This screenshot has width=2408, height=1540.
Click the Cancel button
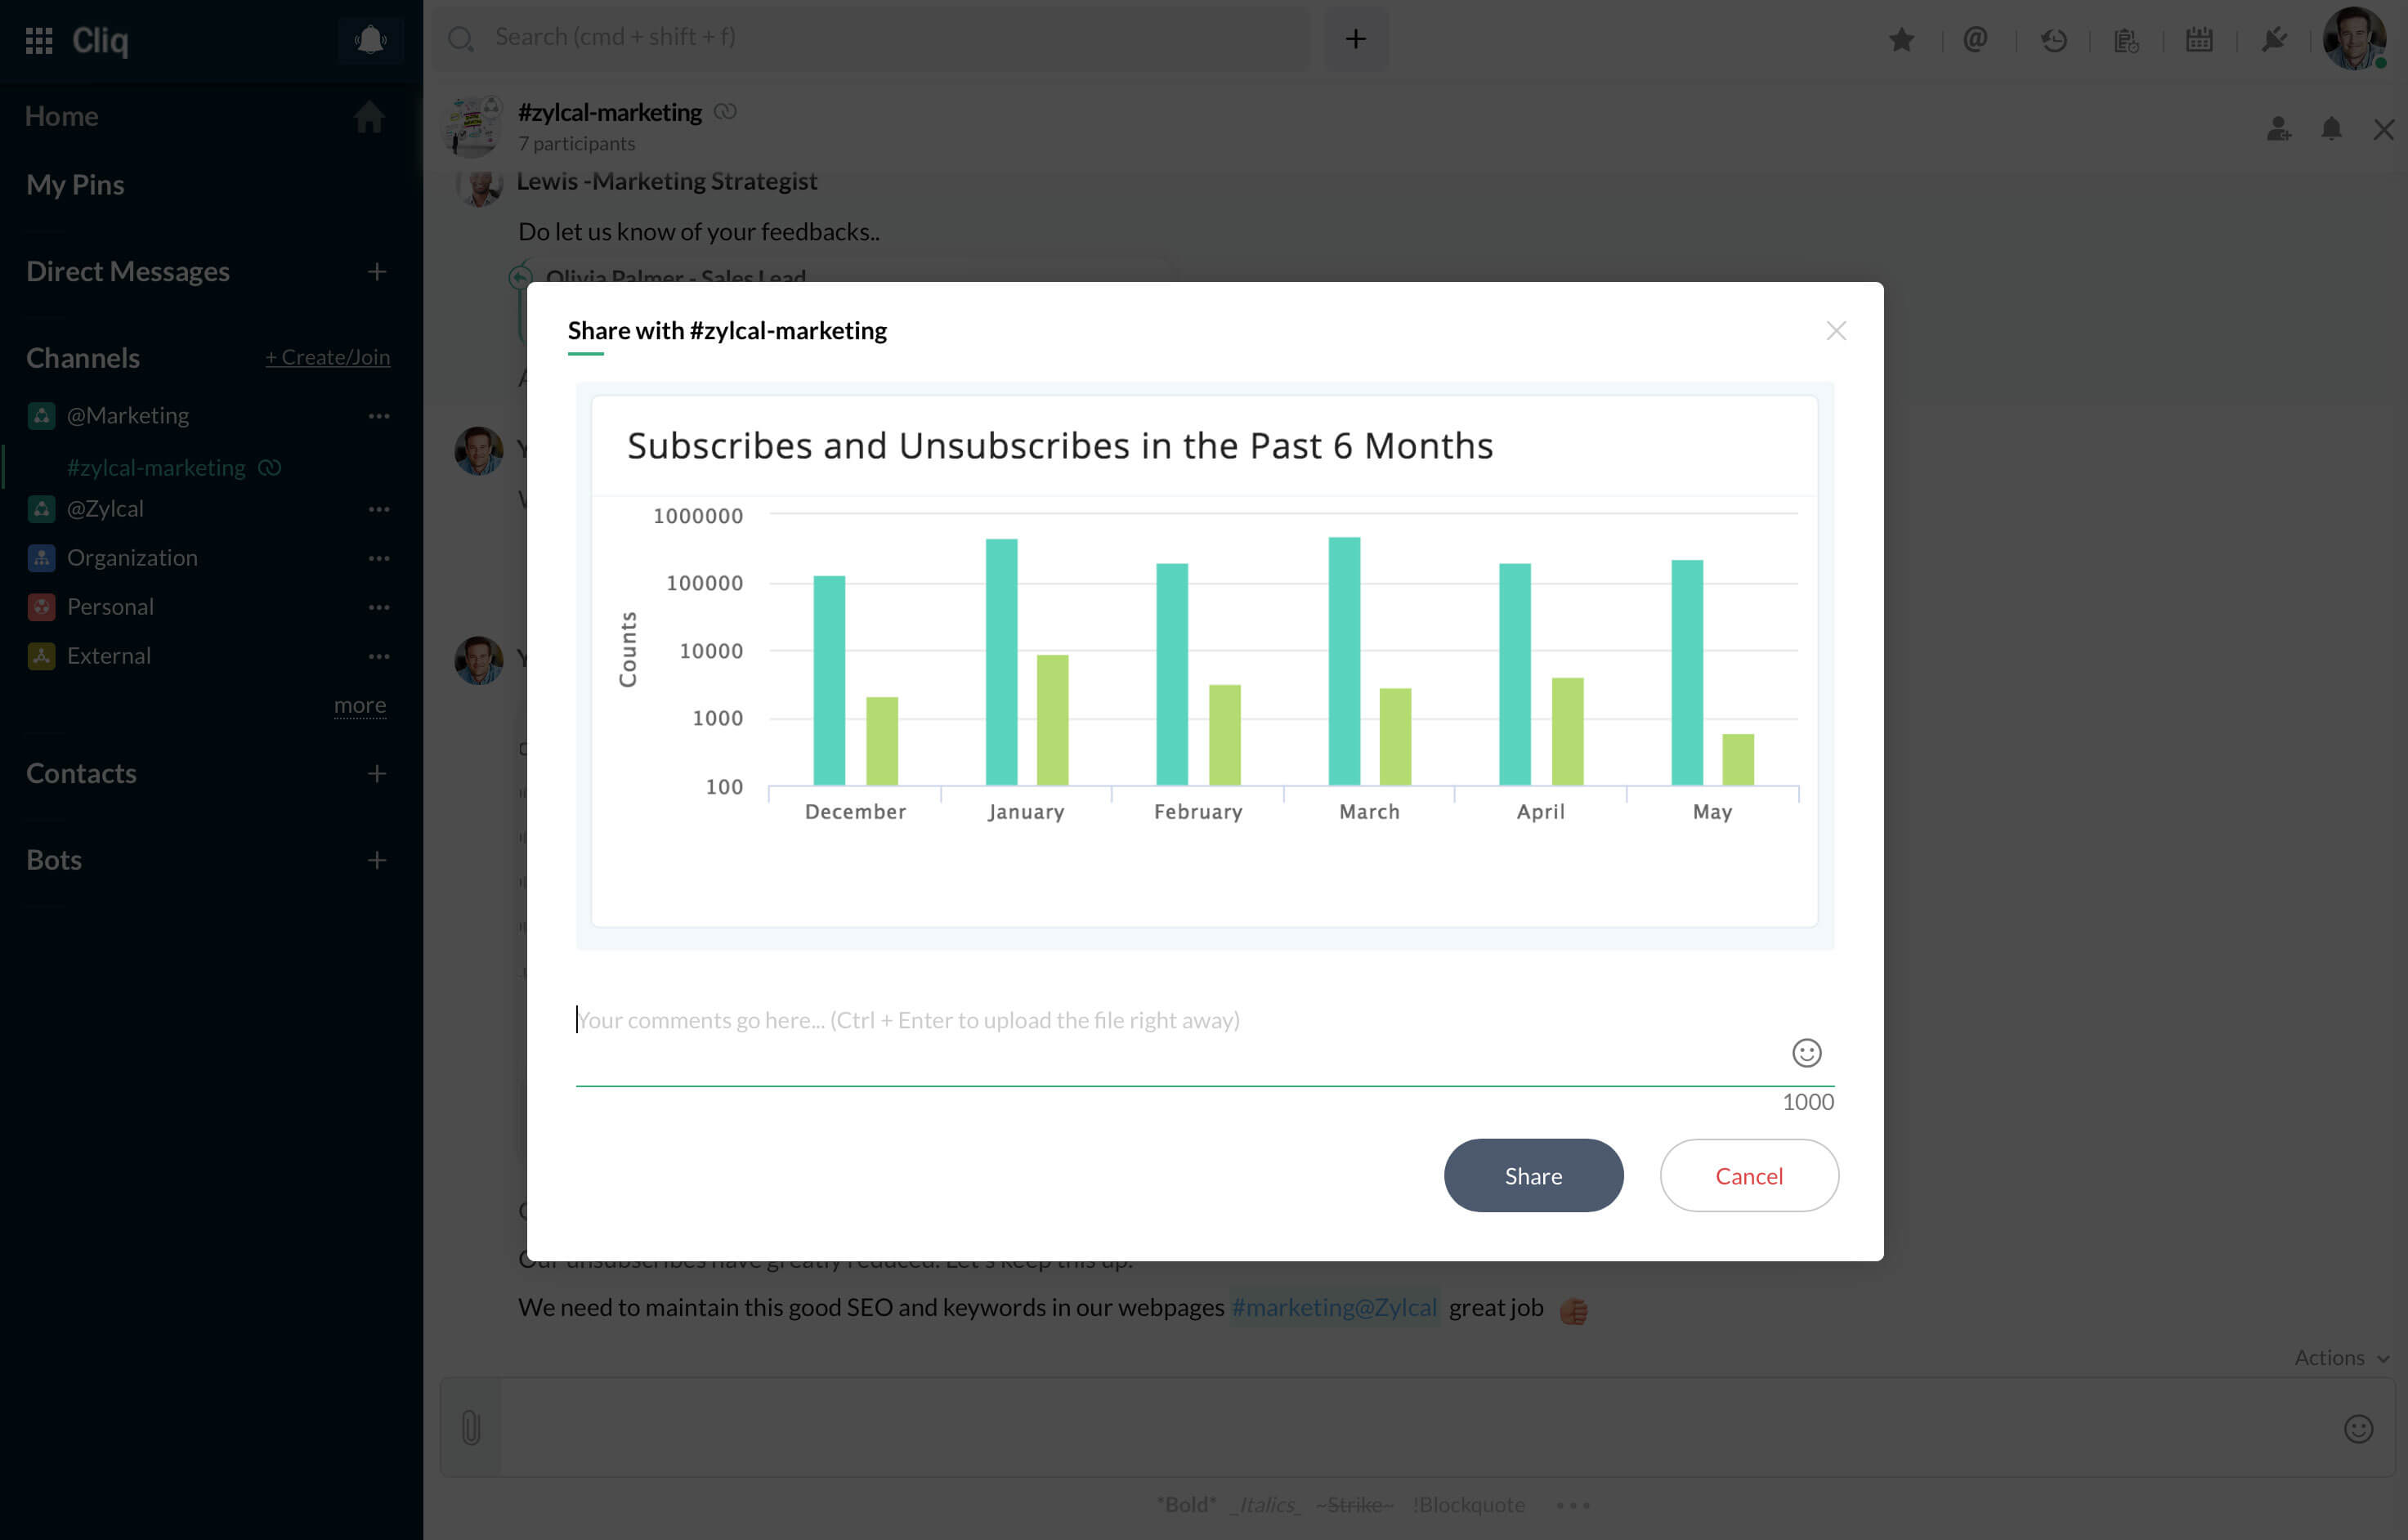pos(1748,1175)
